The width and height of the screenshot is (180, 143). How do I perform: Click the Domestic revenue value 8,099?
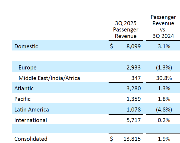tap(134, 46)
